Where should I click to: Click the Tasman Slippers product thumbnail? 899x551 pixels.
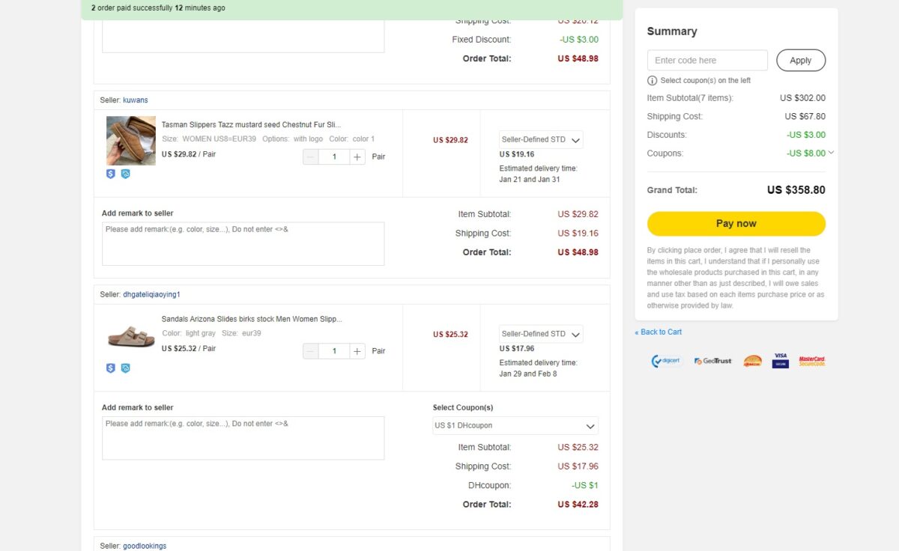pyautogui.click(x=130, y=141)
